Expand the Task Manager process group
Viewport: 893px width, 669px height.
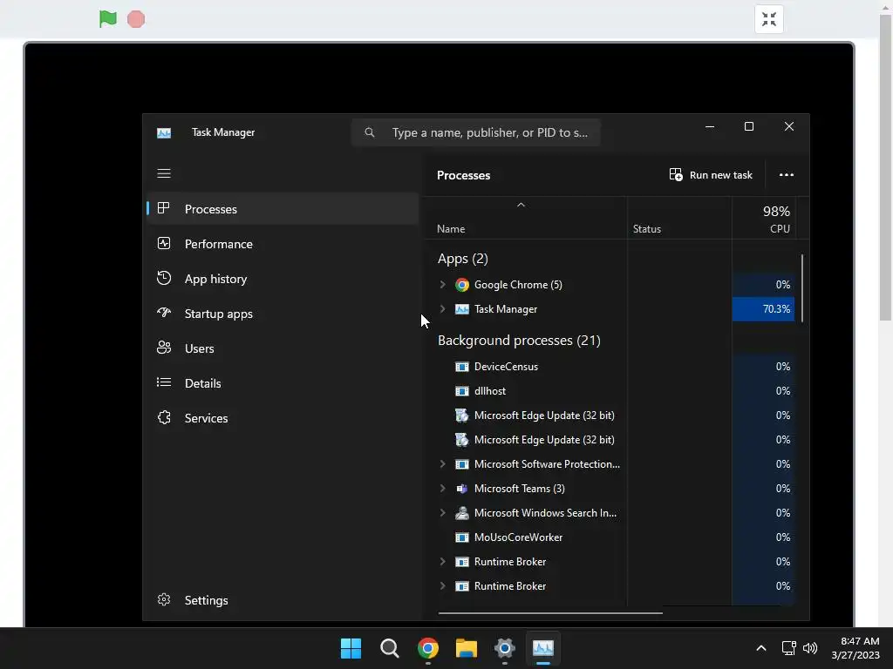pos(442,309)
